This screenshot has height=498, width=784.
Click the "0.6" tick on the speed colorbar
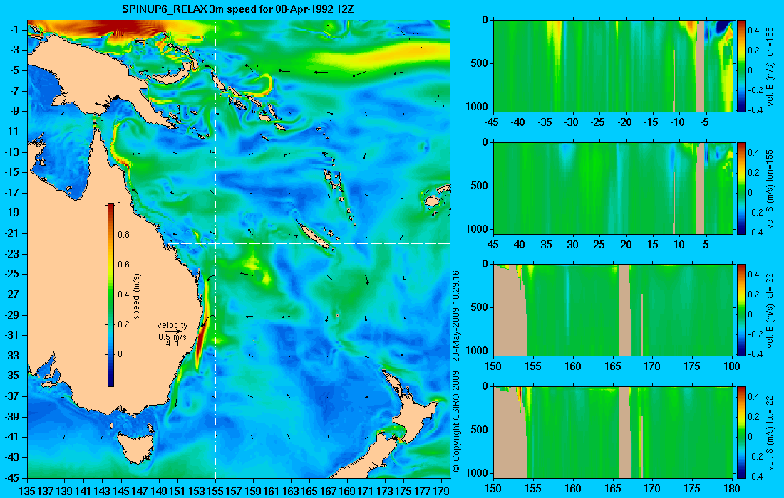[x=123, y=265]
